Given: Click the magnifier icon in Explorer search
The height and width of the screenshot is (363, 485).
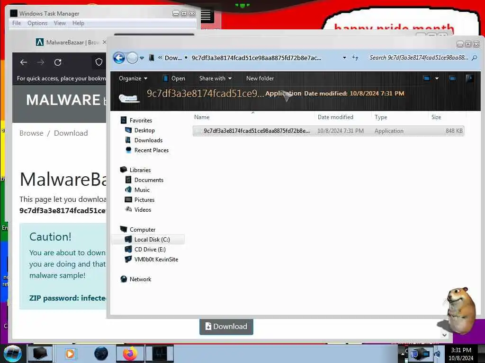Looking at the screenshot, I should click(x=474, y=58).
